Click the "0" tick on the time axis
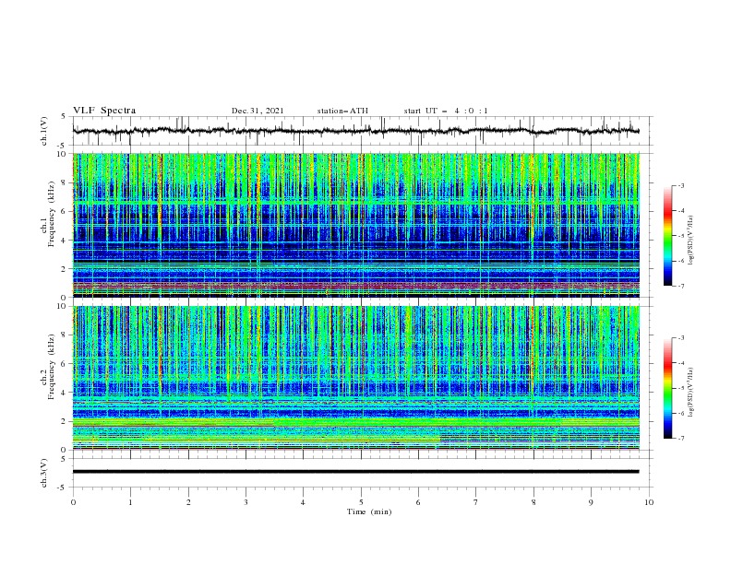Viewport: 731px width, 564px height. pyautogui.click(x=73, y=502)
